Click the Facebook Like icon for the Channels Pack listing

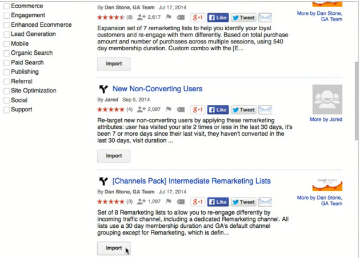[x=218, y=202]
